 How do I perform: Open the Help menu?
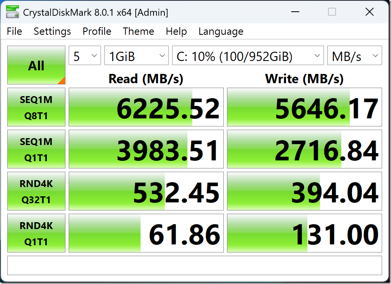click(x=176, y=32)
